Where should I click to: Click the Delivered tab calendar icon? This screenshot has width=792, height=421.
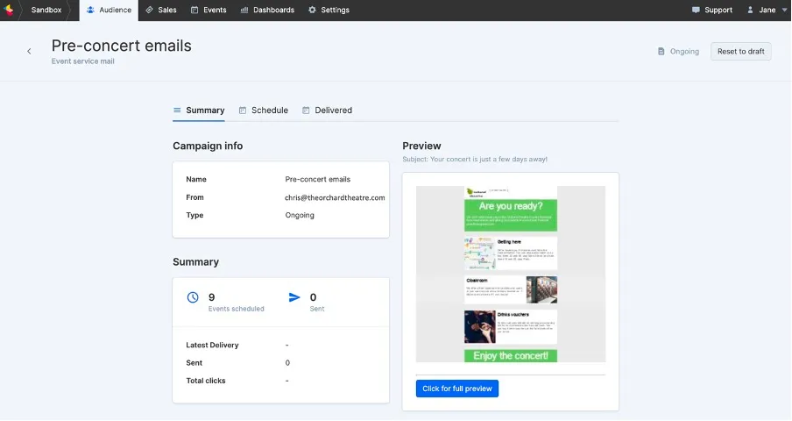click(306, 111)
